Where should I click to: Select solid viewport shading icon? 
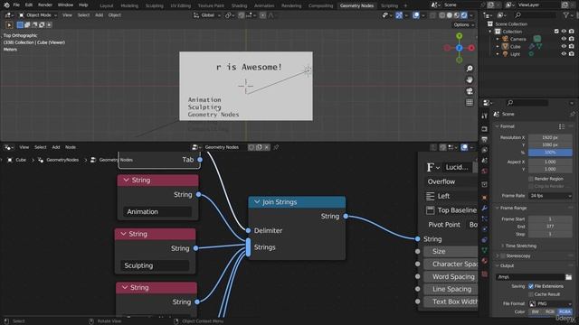[450, 15]
